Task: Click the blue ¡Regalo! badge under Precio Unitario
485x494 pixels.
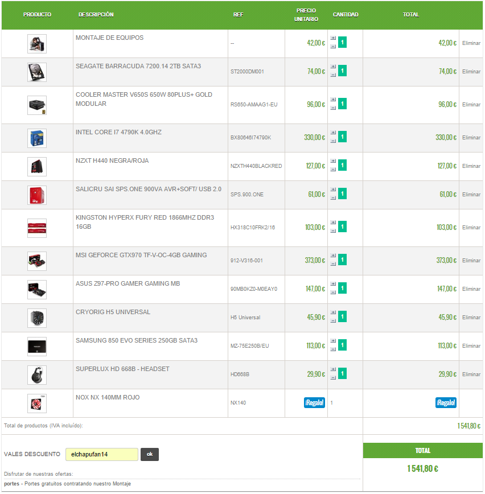Action: click(x=314, y=403)
